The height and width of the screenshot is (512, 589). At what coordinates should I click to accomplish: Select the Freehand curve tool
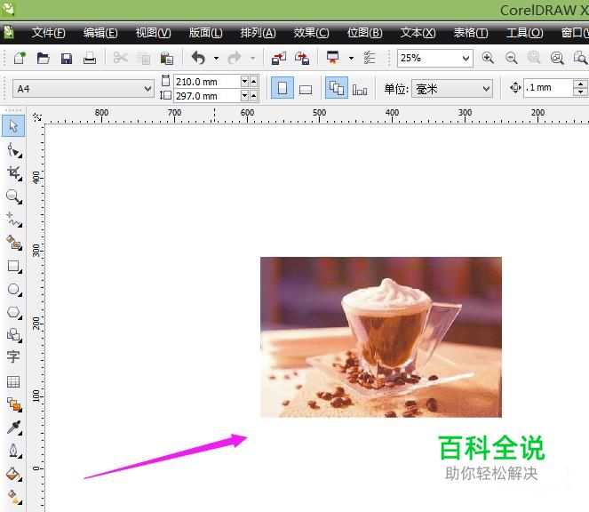(14, 220)
